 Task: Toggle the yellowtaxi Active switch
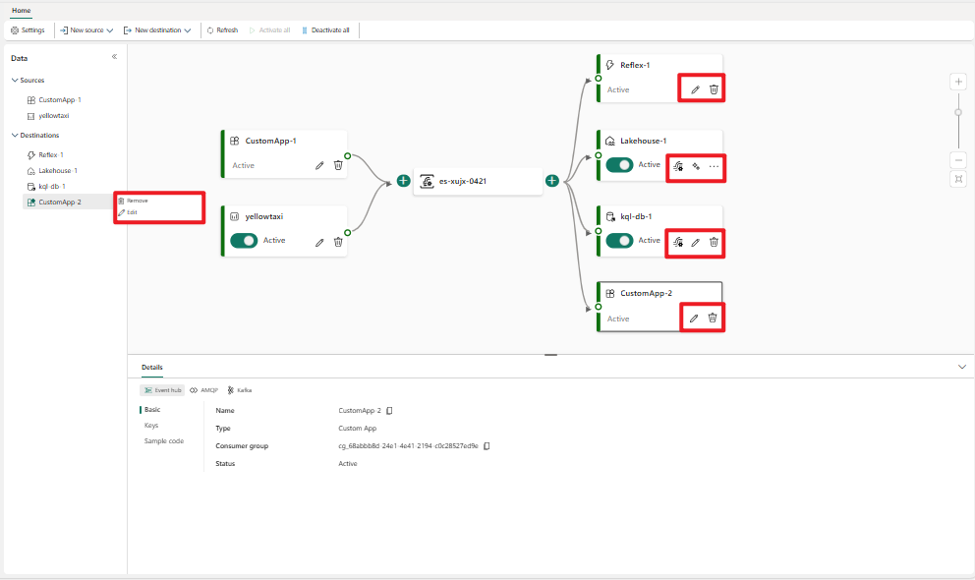pos(244,241)
